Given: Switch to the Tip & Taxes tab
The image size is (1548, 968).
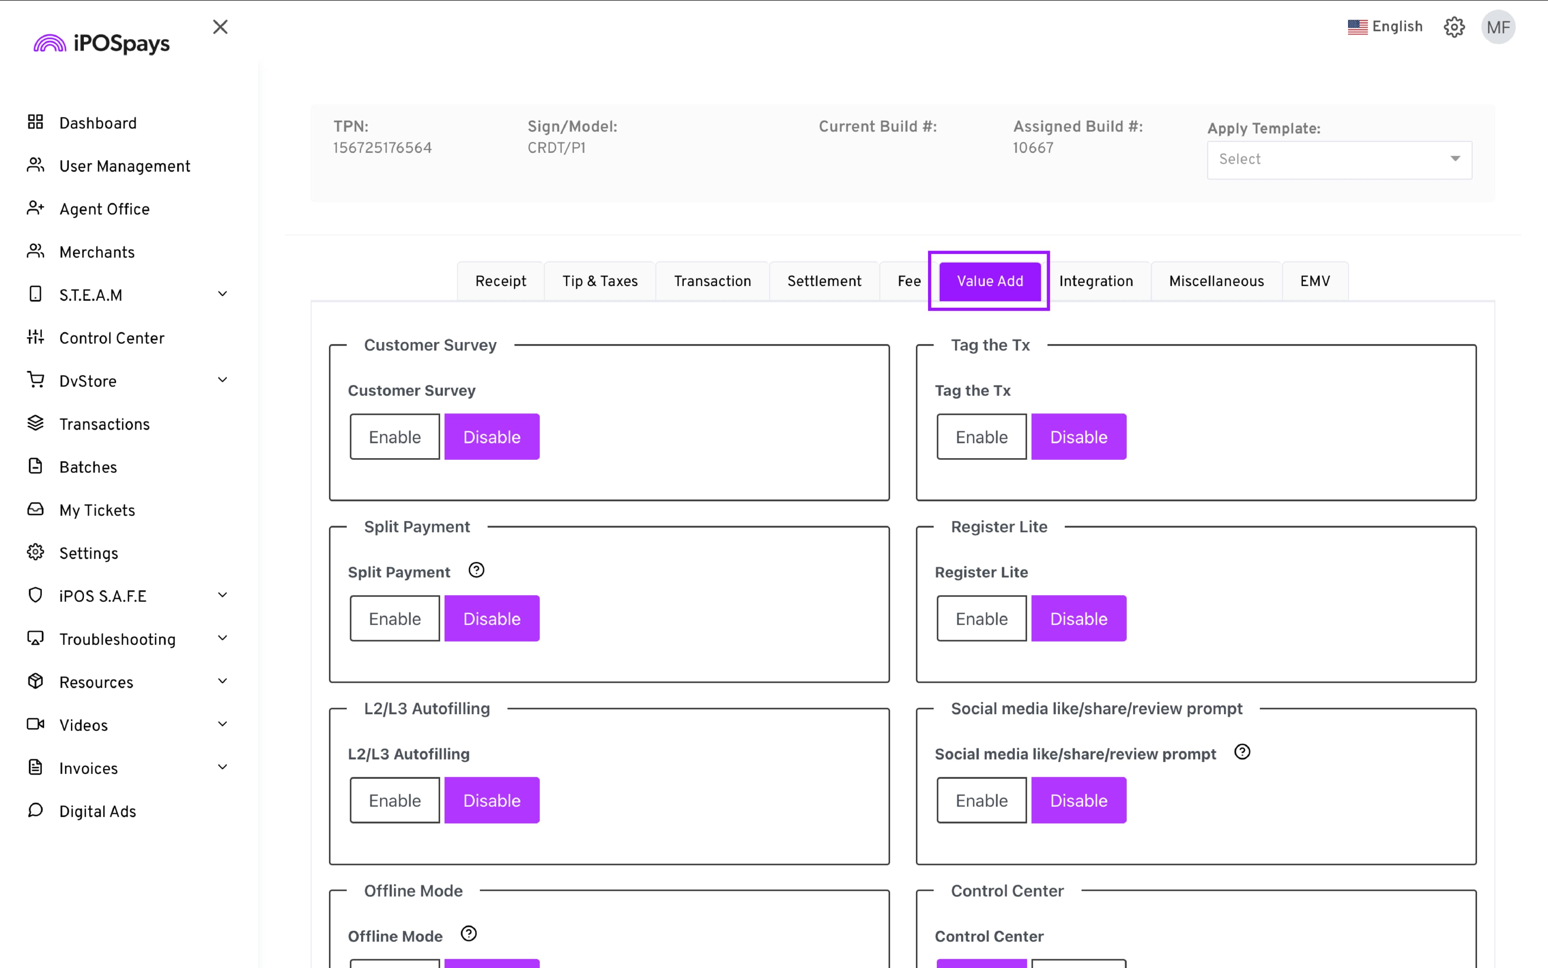Looking at the screenshot, I should pyautogui.click(x=599, y=281).
